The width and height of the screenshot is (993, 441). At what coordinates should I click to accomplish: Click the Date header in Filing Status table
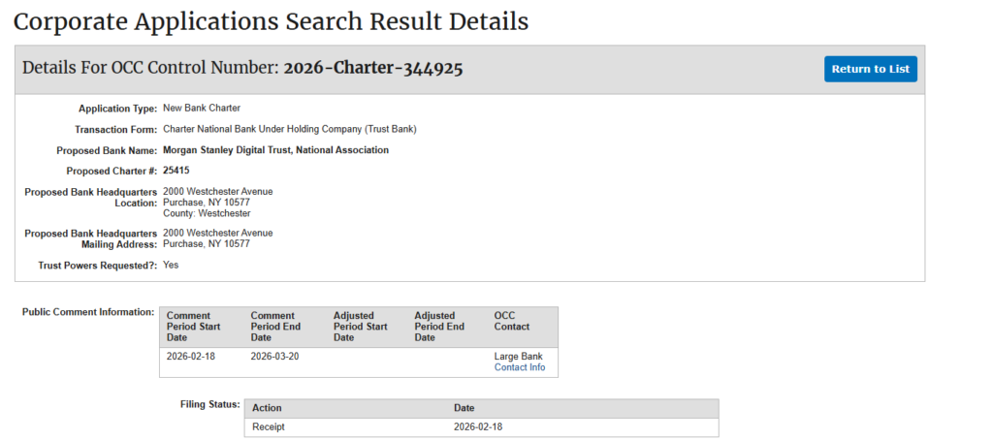[464, 408]
